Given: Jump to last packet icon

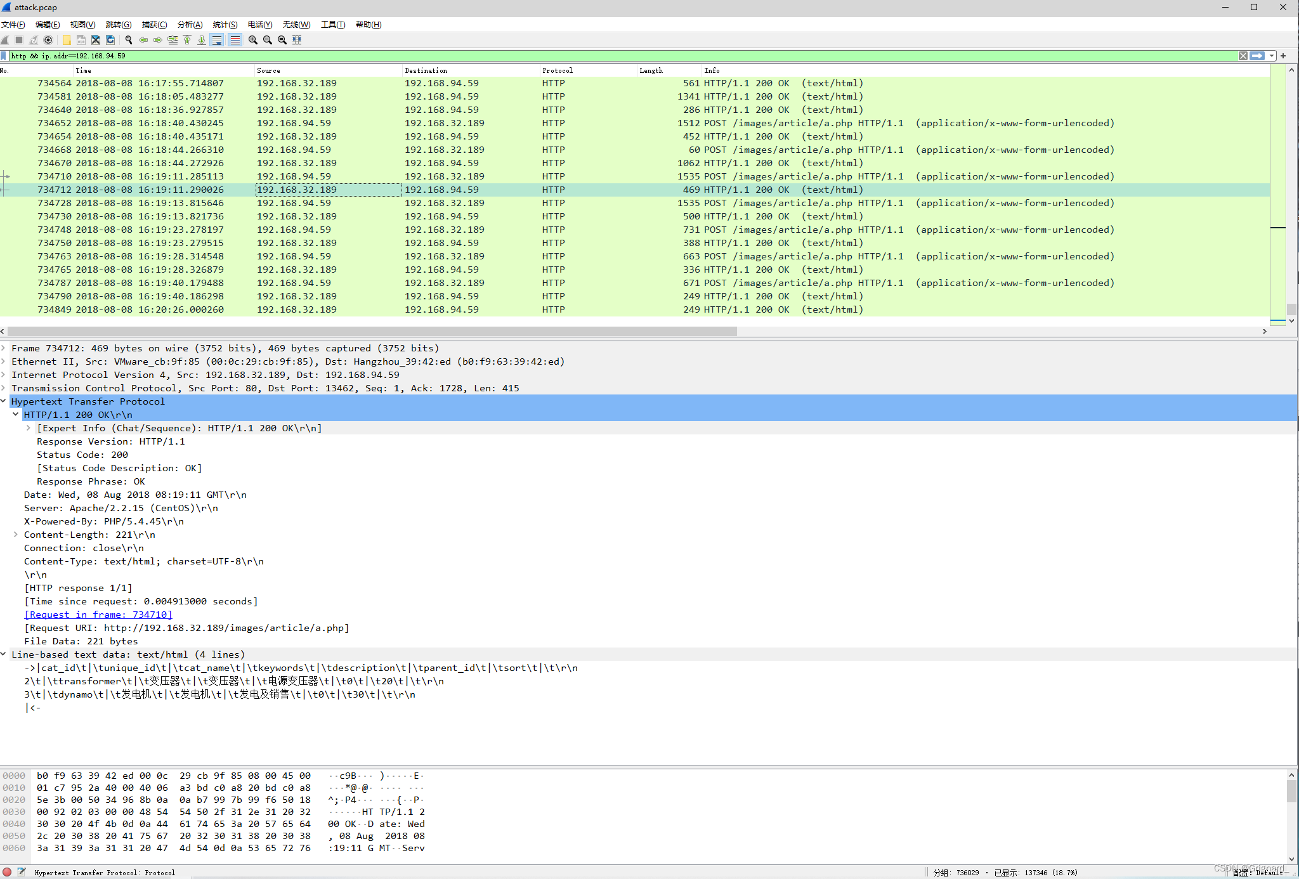Looking at the screenshot, I should pos(202,40).
